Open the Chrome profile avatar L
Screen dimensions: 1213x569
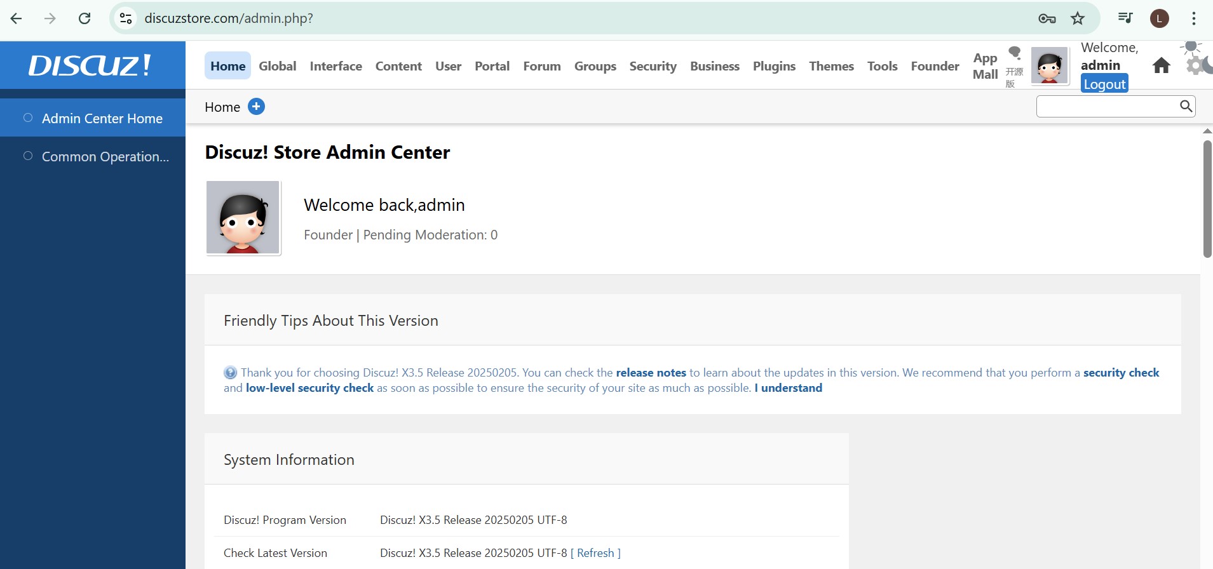1160,18
